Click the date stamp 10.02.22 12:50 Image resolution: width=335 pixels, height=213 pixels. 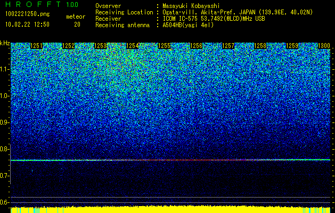click(27, 24)
